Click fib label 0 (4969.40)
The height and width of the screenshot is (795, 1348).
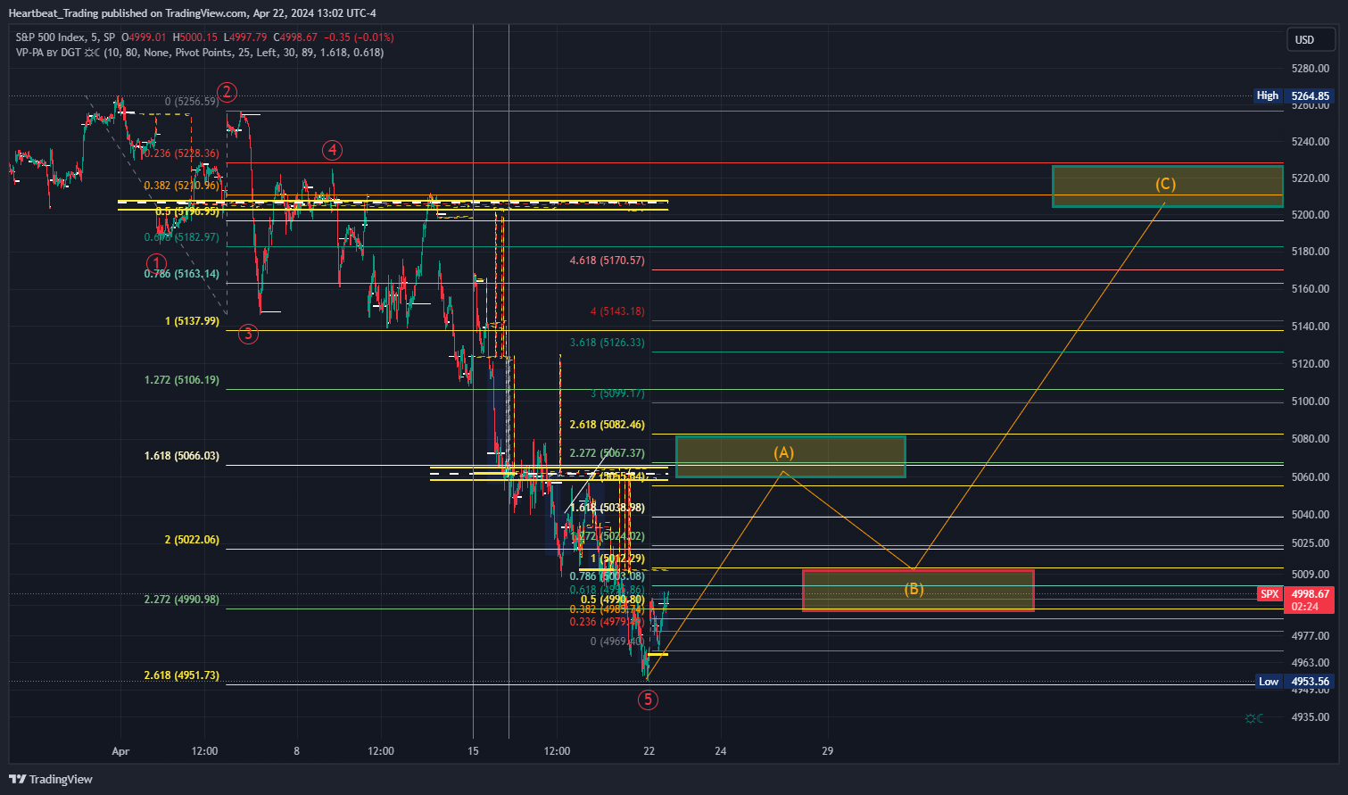(617, 642)
